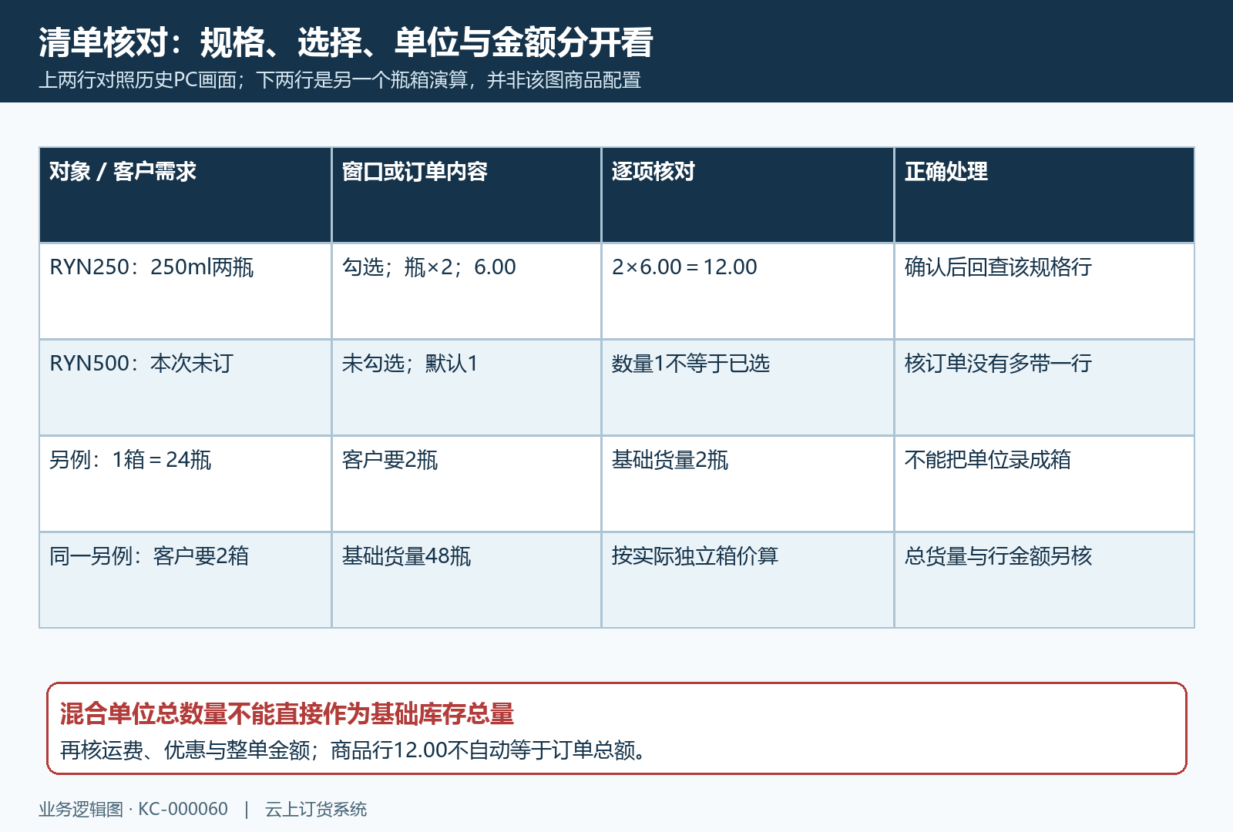
Task: Click the title '清单核对:规格、选择、单位与金额分开看'
Action: (346, 42)
